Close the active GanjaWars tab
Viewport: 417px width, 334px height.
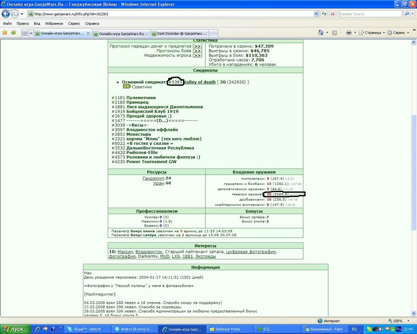tap(88, 33)
